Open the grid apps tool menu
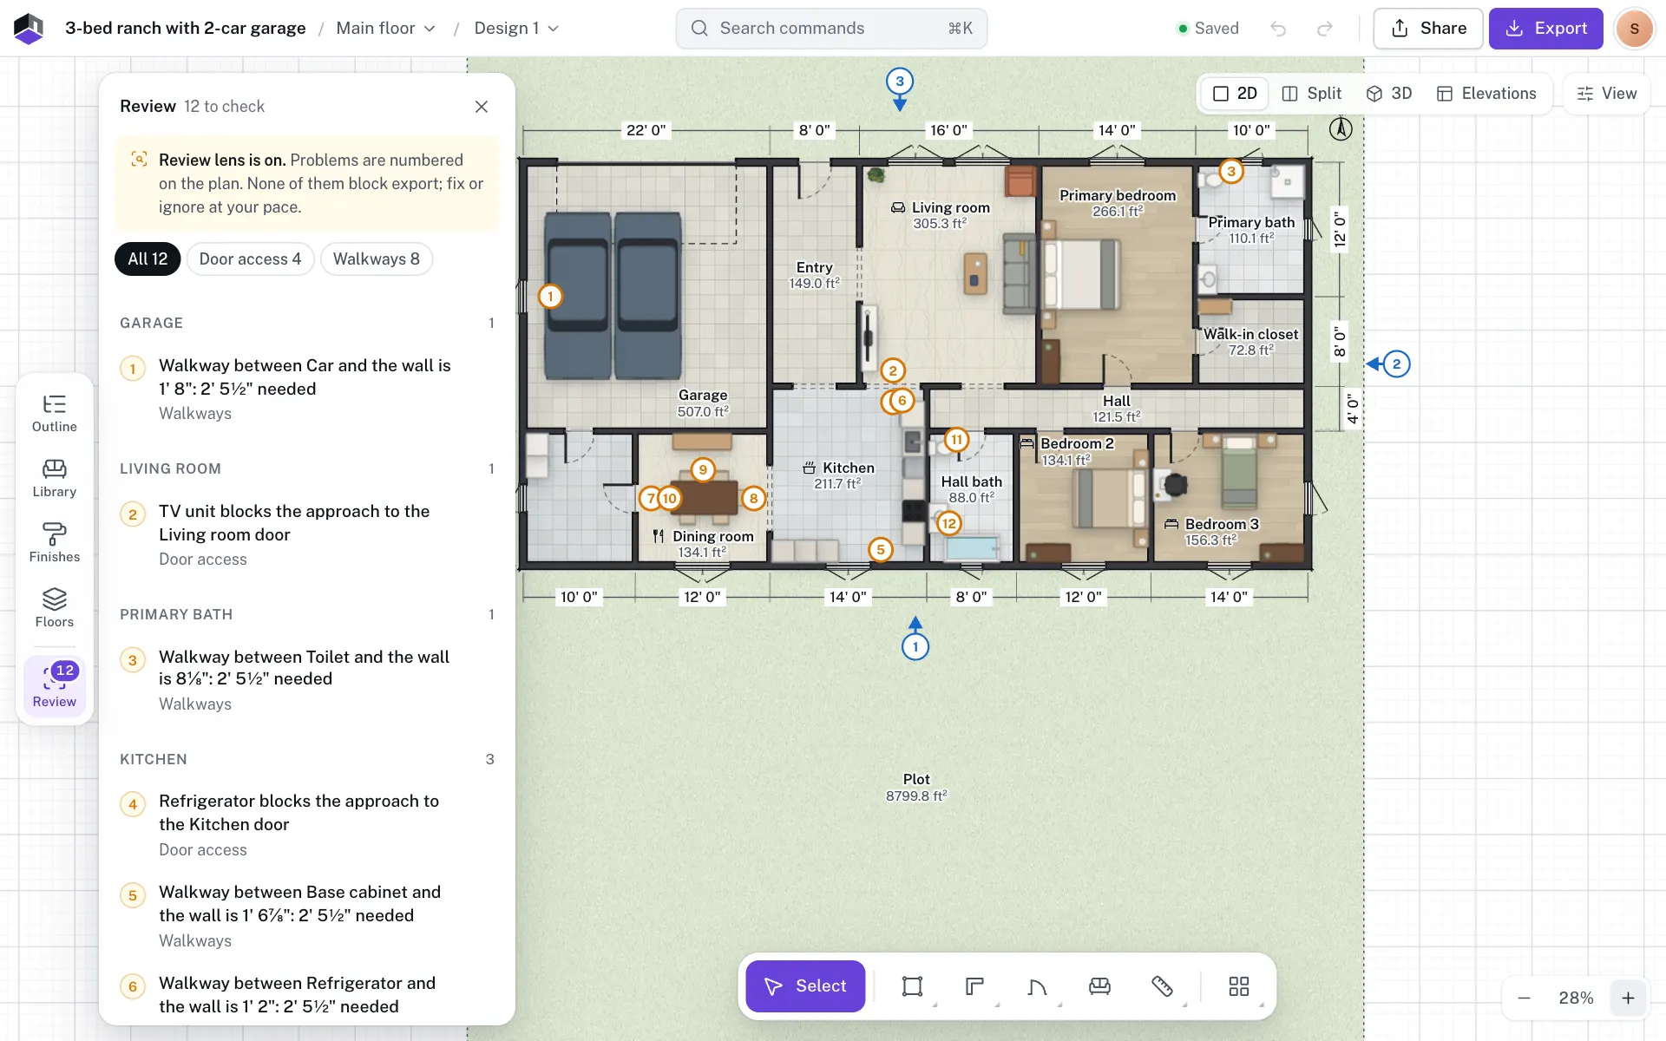 (x=1239, y=986)
